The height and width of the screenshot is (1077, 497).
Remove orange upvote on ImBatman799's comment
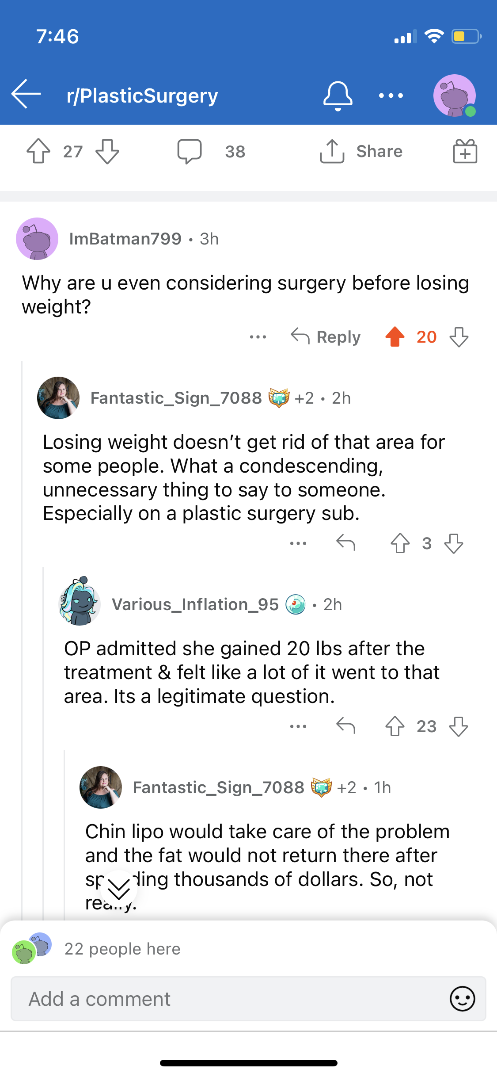click(395, 337)
